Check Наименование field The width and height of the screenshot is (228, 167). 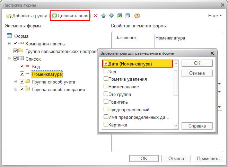106,86
